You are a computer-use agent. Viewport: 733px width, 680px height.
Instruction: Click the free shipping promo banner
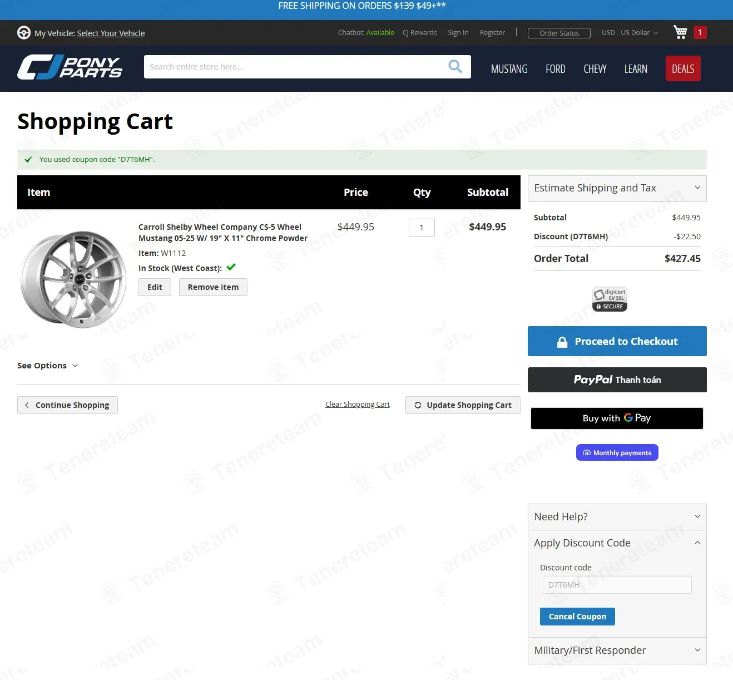tap(362, 6)
